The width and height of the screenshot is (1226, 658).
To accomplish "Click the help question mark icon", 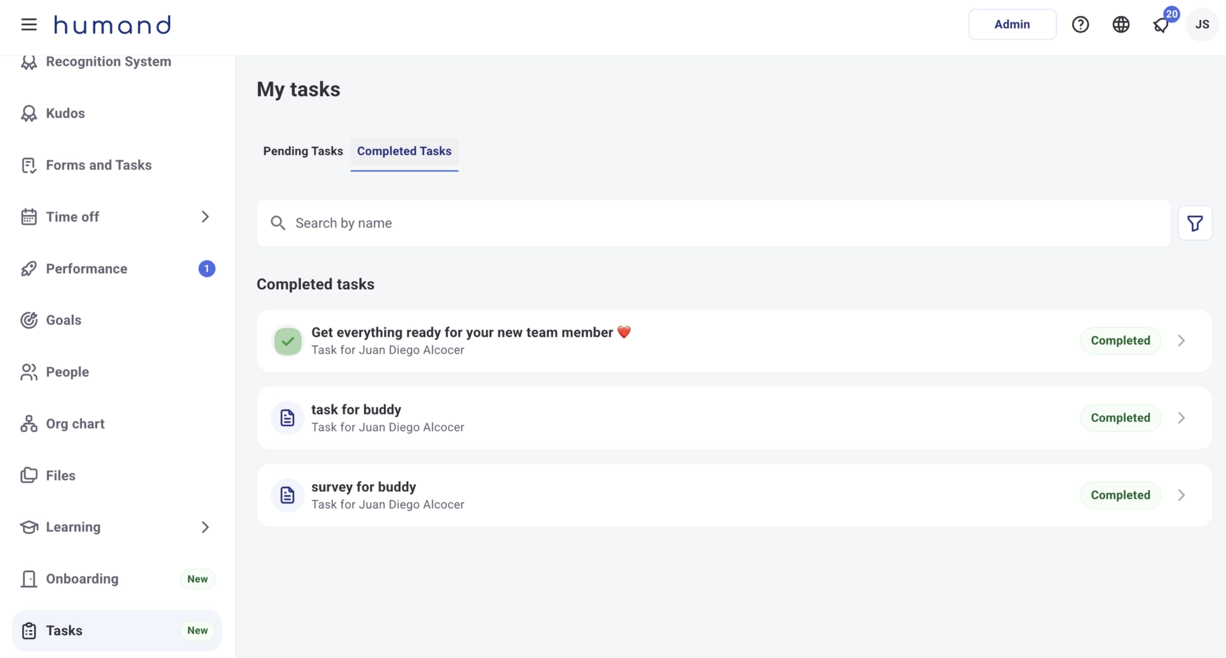I will (x=1080, y=24).
